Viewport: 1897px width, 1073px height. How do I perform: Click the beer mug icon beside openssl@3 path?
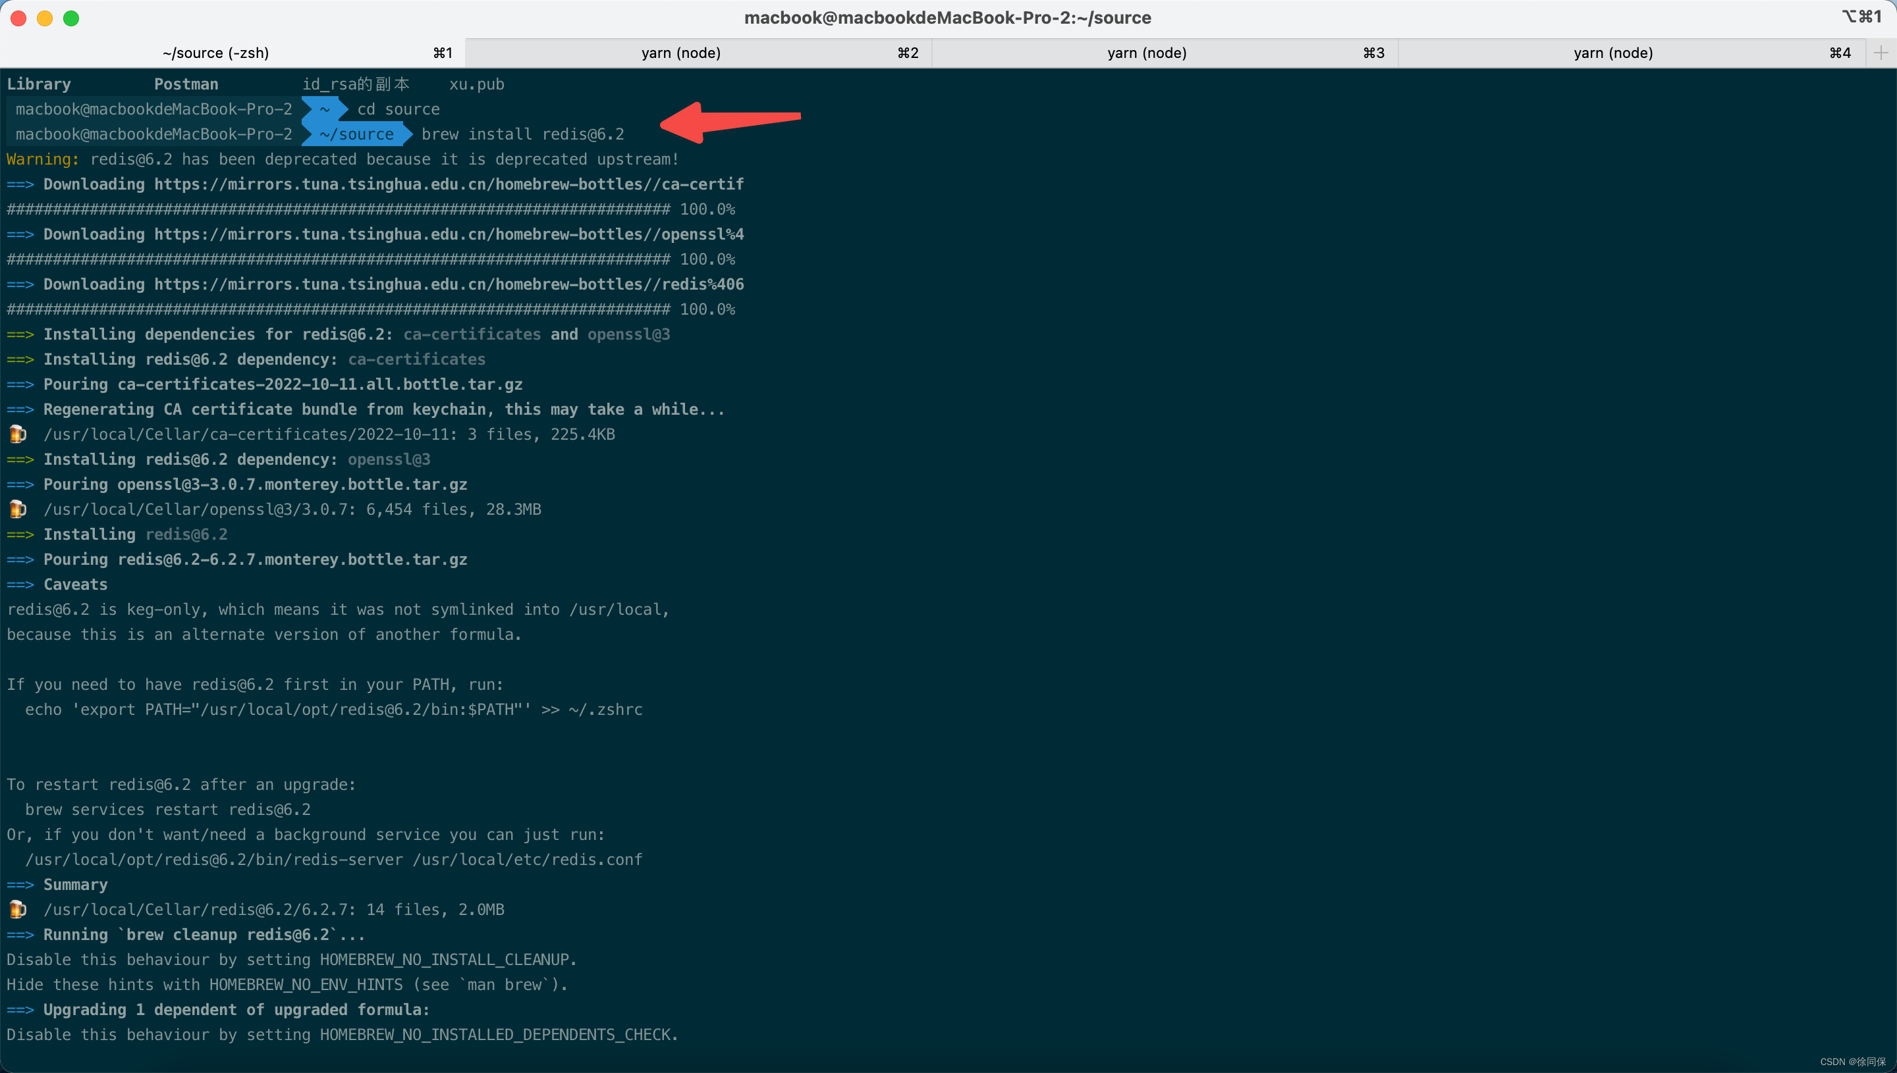pos(17,508)
